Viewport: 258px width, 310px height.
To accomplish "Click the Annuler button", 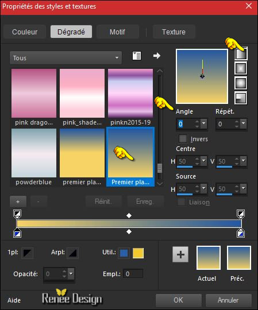I will [228, 300].
